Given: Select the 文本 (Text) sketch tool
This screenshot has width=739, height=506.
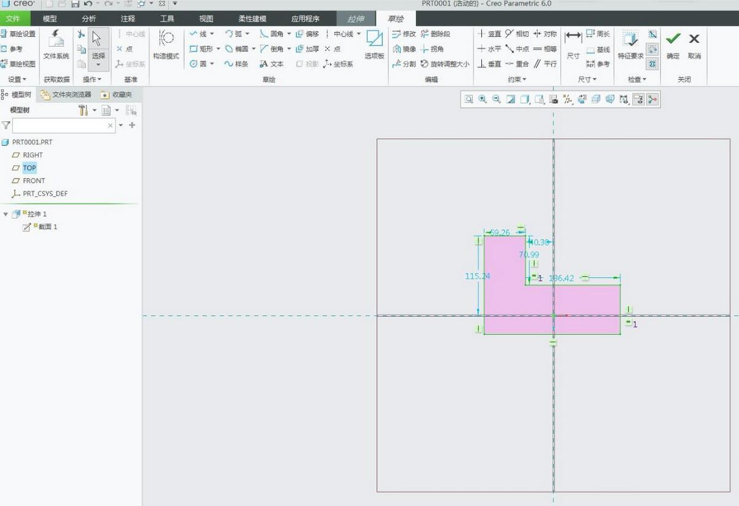Looking at the screenshot, I should click(x=271, y=64).
